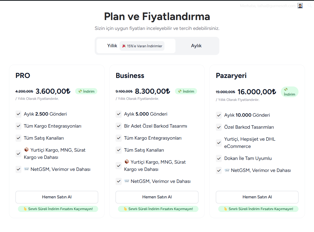
Task: Click the envelope emoji in Business plan
Action: tap(127, 181)
